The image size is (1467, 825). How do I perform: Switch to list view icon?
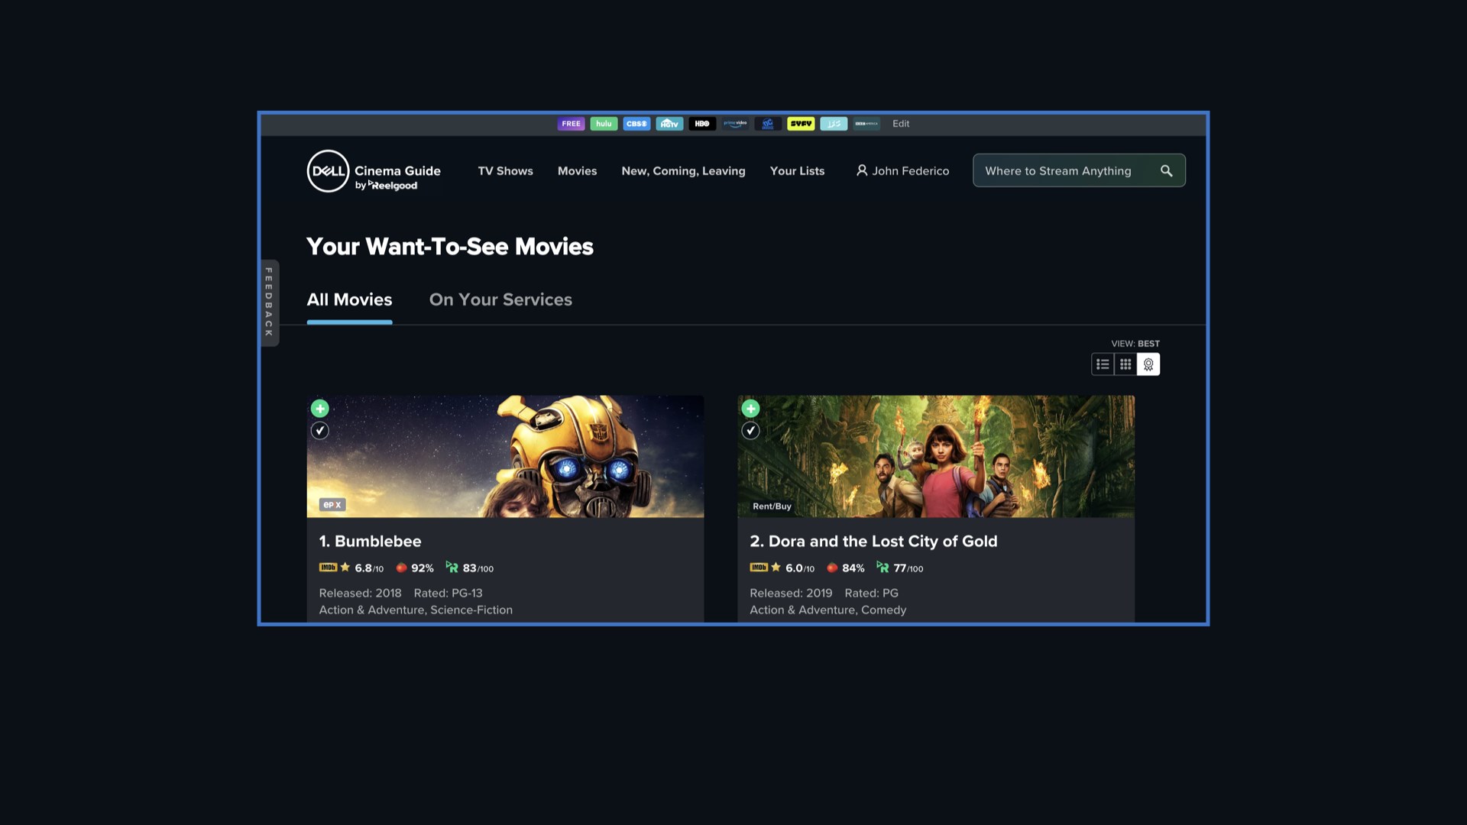click(1103, 364)
